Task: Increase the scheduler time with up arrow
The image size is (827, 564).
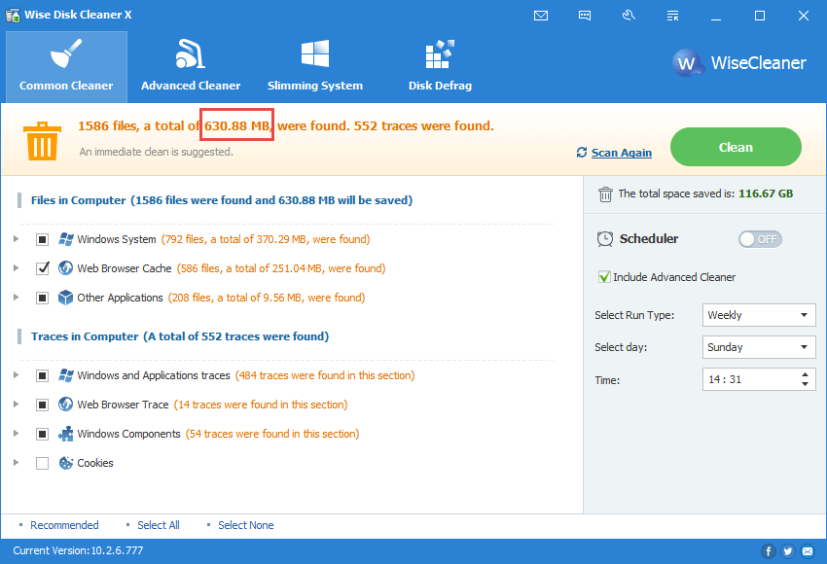Action: (805, 374)
